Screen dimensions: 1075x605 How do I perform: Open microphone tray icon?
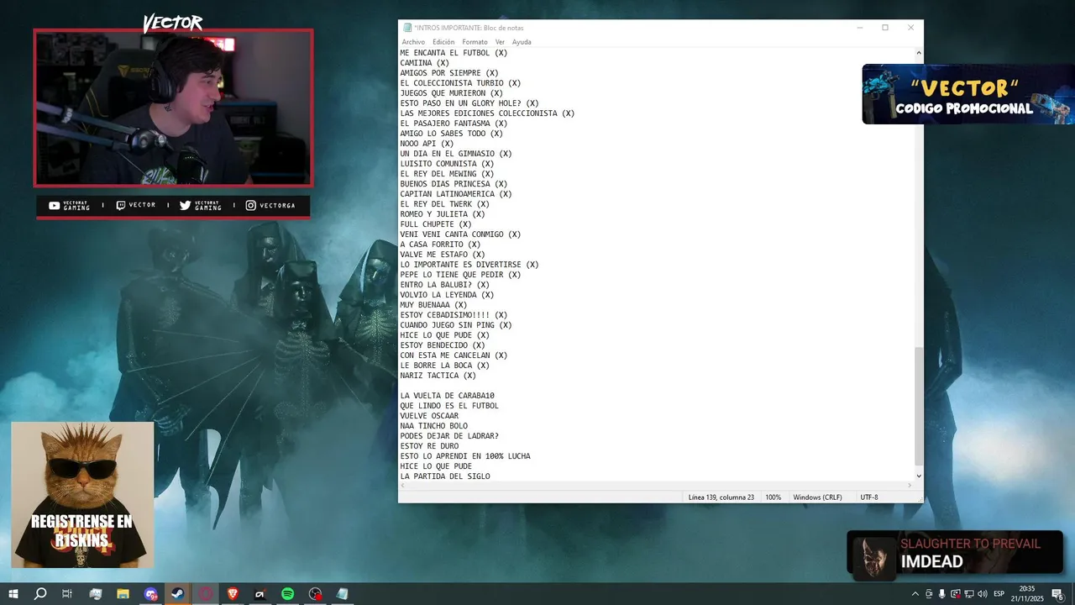941,594
